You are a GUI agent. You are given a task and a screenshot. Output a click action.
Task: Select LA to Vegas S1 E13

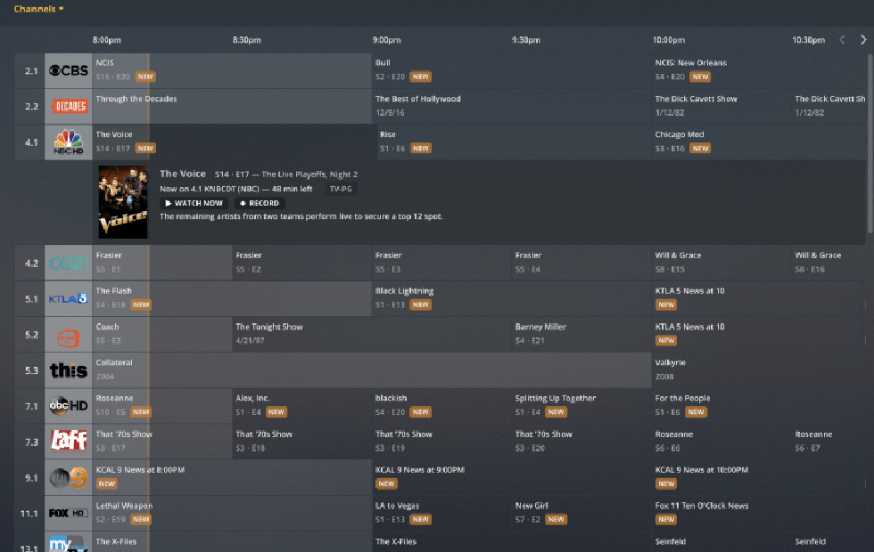442,513
